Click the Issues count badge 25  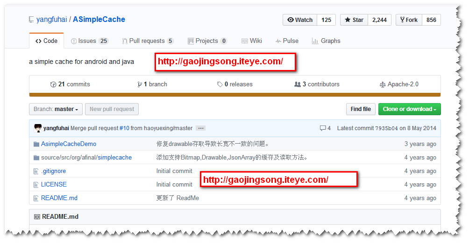tap(104, 41)
